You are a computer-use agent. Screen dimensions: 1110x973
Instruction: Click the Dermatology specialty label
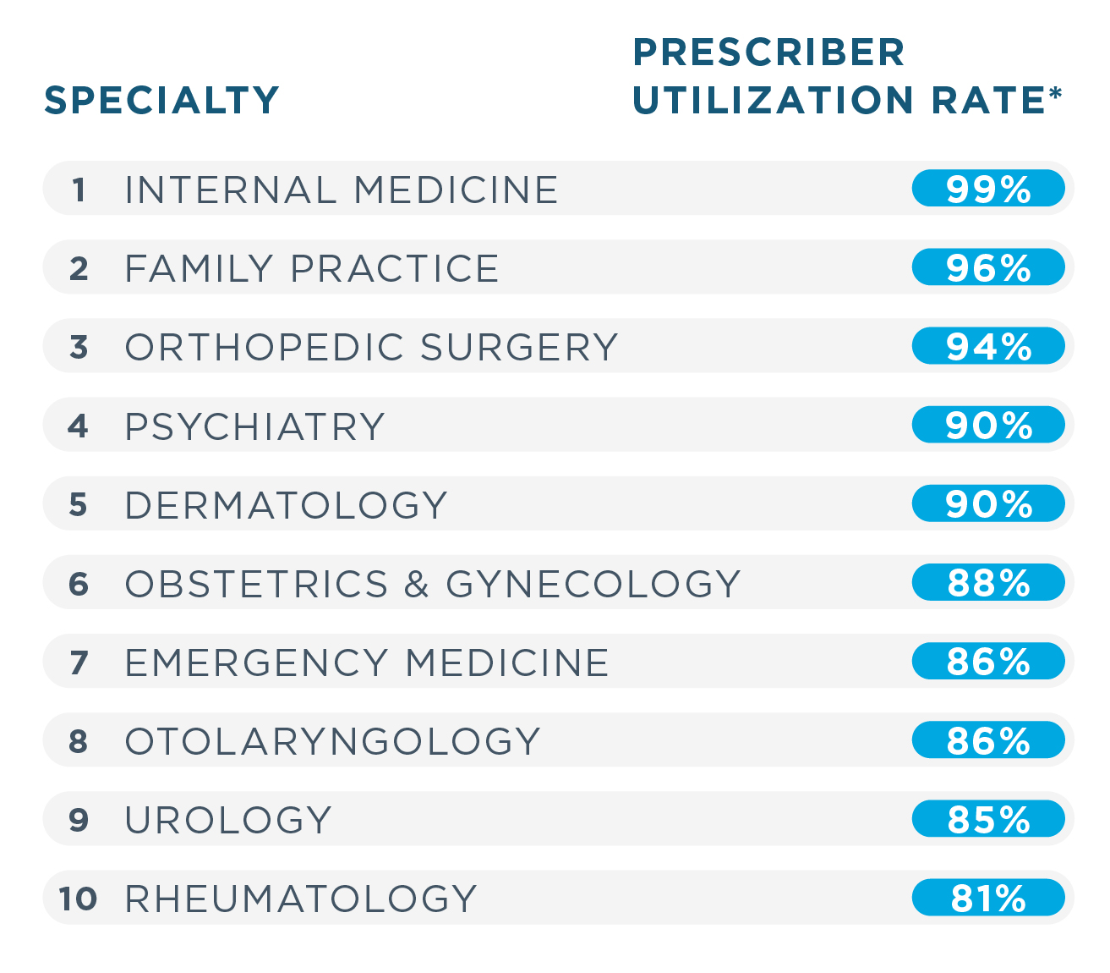coord(286,505)
